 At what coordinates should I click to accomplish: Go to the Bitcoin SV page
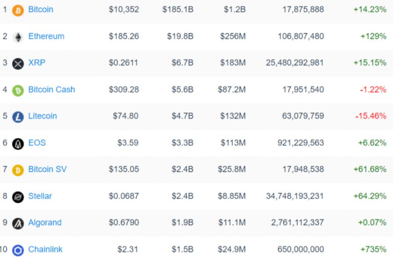pos(48,169)
